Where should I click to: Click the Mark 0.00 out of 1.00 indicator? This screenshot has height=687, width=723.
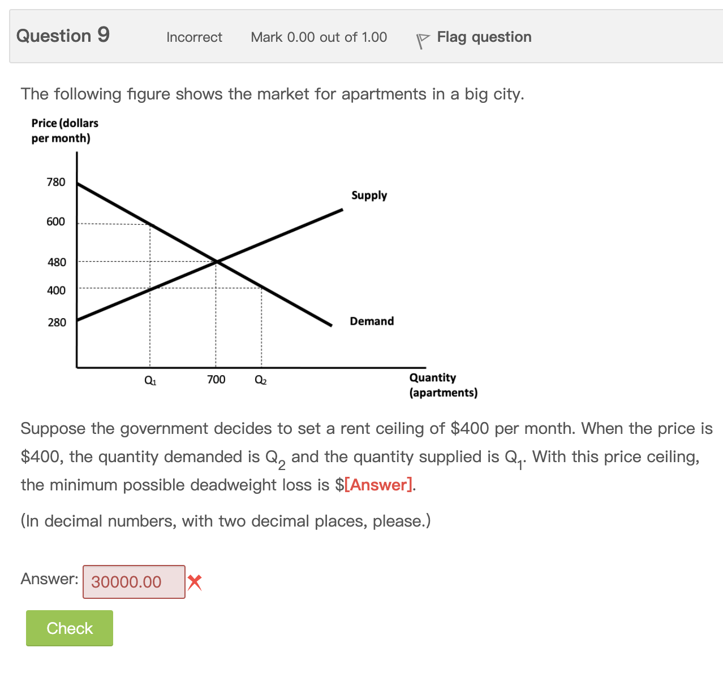(319, 37)
